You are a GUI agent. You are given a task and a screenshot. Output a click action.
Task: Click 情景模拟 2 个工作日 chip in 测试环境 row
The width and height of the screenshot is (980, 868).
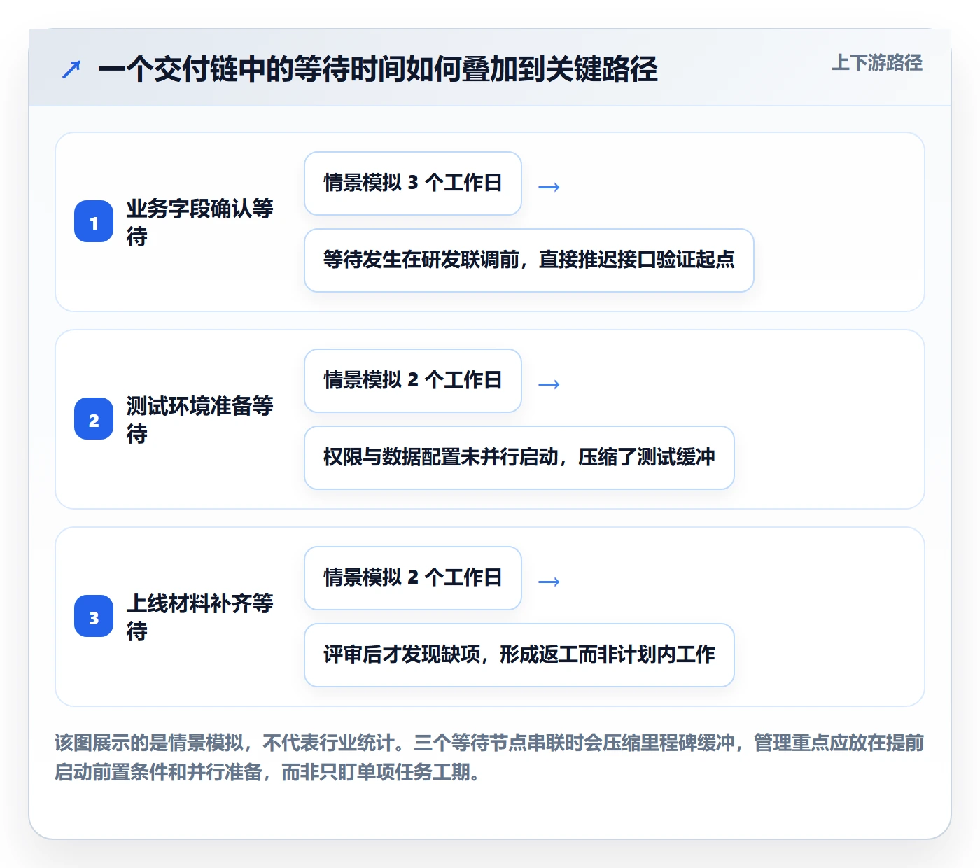coord(413,381)
